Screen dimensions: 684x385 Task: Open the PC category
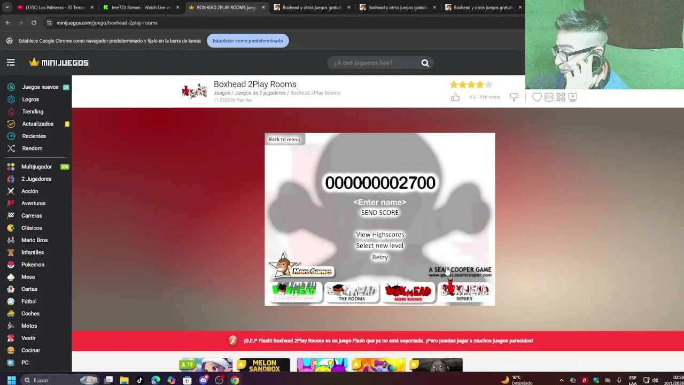click(x=25, y=363)
